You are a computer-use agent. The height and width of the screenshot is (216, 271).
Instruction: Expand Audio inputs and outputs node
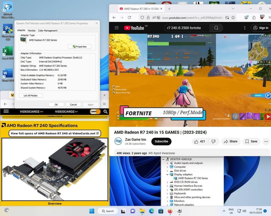tap(167, 163)
